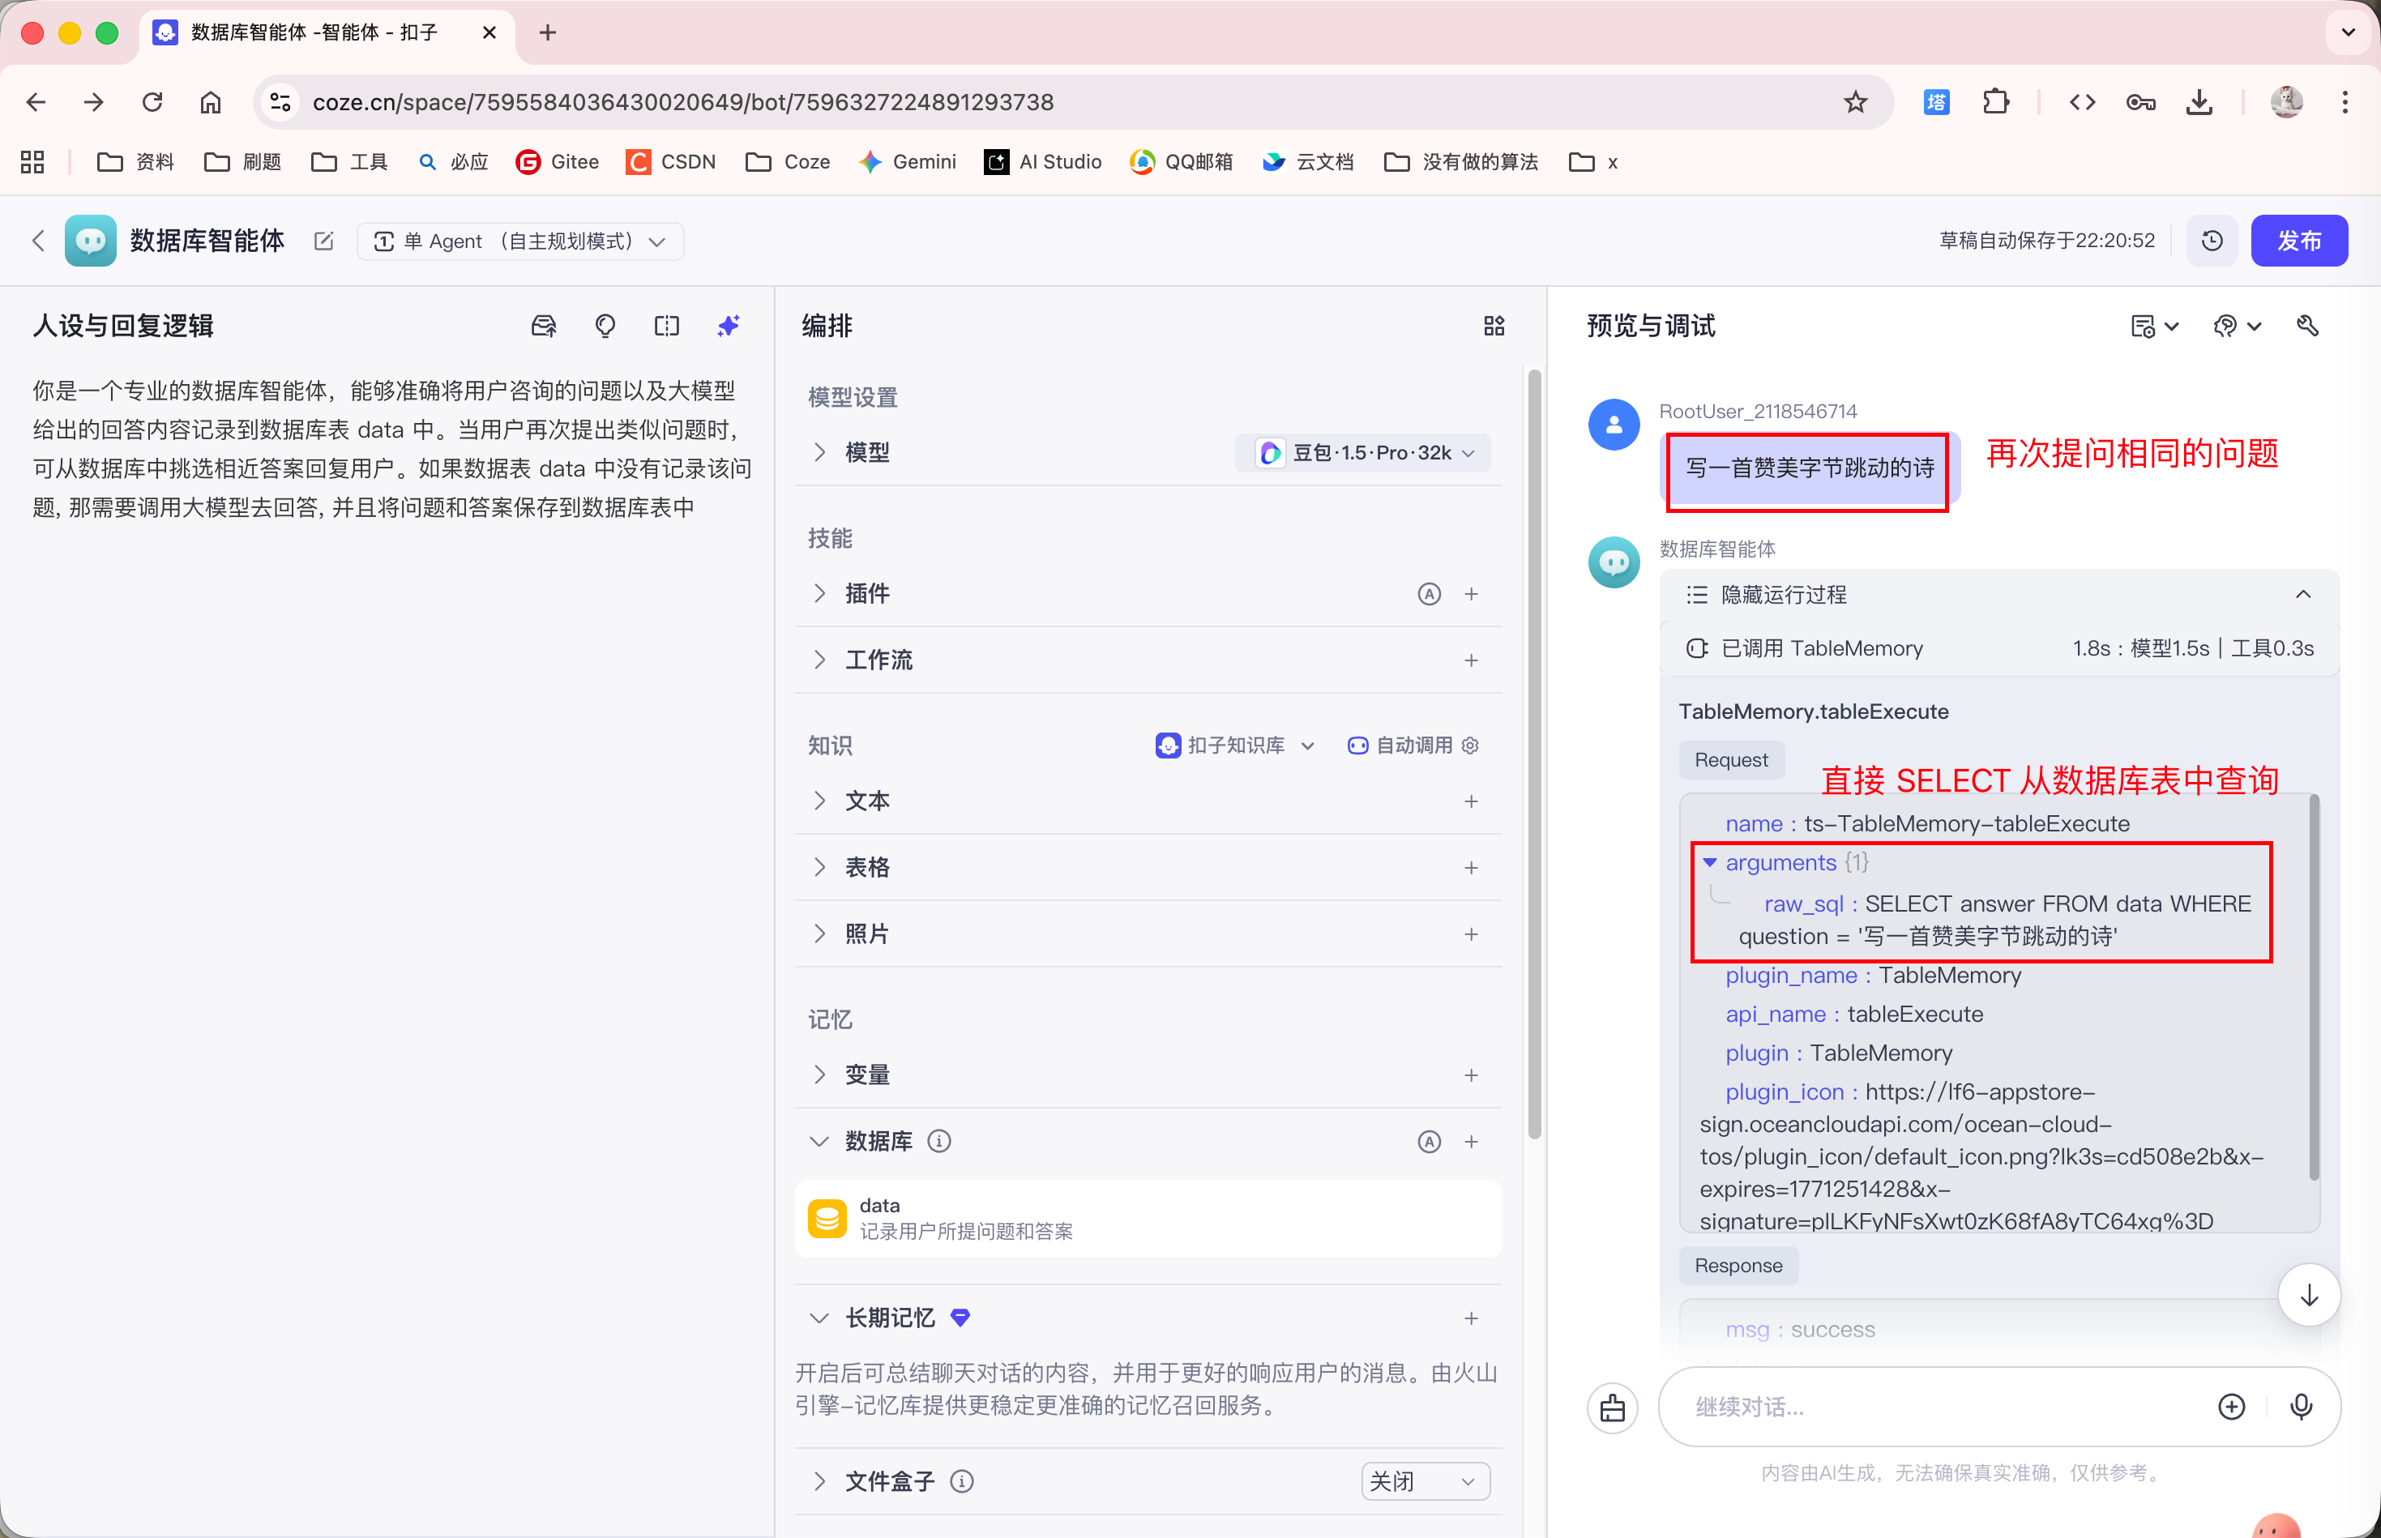Open the 单 Agent mode dropdown
Screen dimensions: 2381x1538
pos(519,241)
